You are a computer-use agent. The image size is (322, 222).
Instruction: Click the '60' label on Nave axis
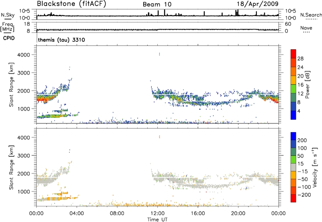288,24
